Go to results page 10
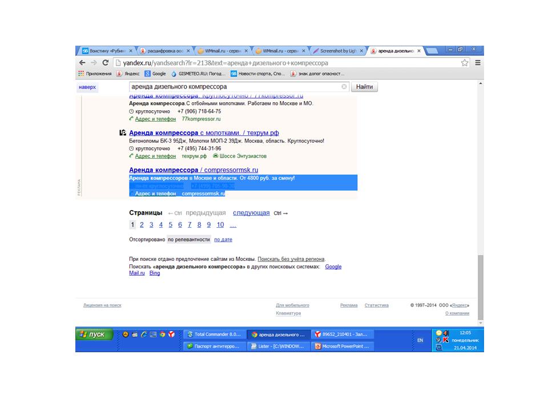The width and height of the screenshot is (548, 411). (220, 225)
